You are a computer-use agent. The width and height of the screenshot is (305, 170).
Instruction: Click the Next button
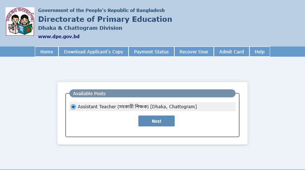(156, 121)
